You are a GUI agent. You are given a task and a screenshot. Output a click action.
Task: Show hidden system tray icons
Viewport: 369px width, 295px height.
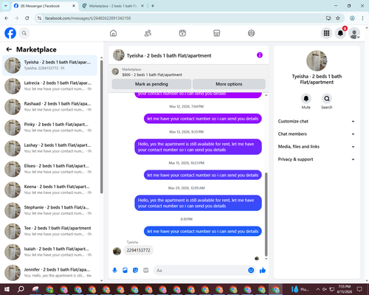(x=317, y=289)
